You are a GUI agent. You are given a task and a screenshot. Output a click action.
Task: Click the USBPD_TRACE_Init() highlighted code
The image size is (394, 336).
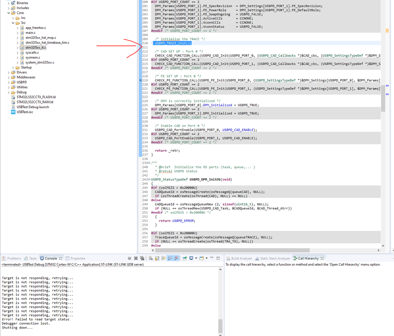[x=173, y=43]
